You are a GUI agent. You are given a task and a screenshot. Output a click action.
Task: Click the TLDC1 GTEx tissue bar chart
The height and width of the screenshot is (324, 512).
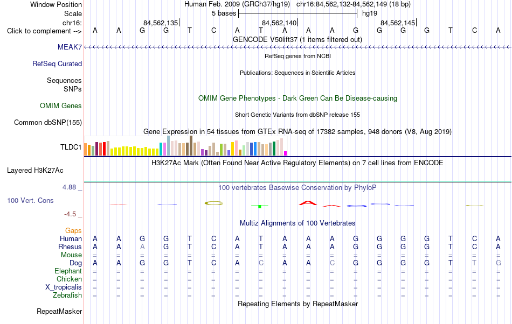[x=185, y=146]
